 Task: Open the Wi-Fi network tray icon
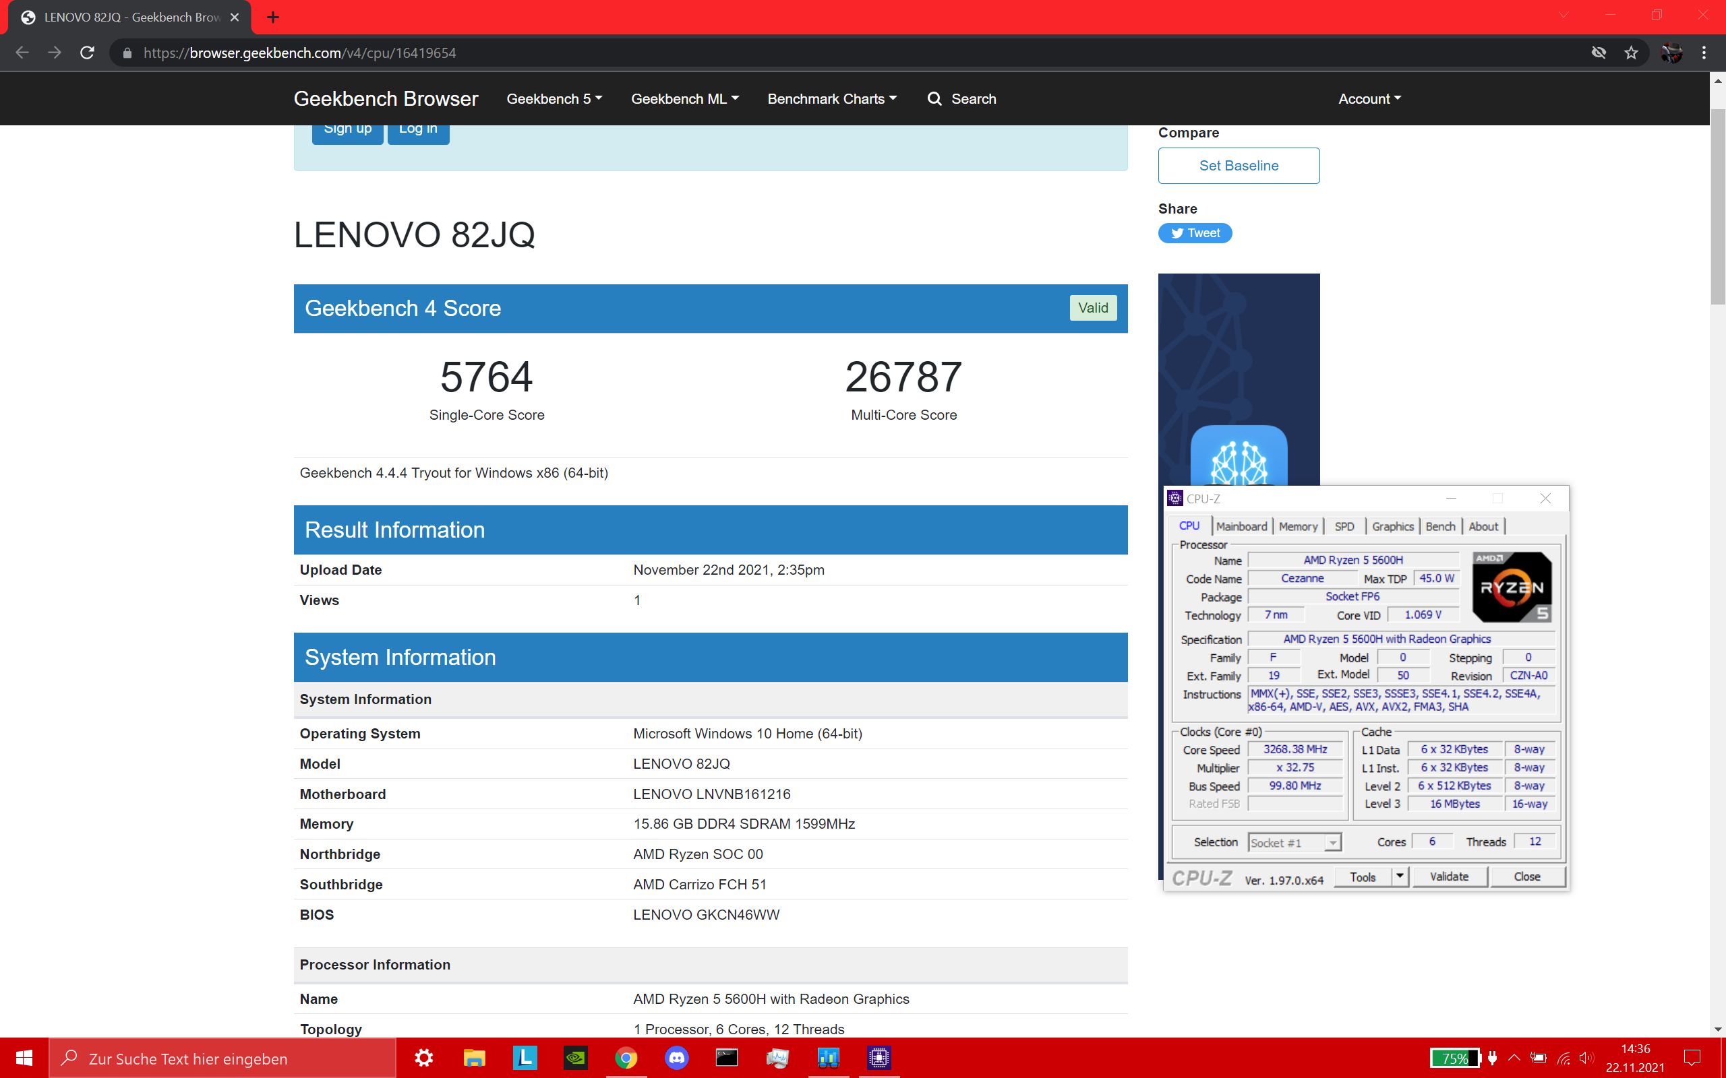tap(1564, 1058)
